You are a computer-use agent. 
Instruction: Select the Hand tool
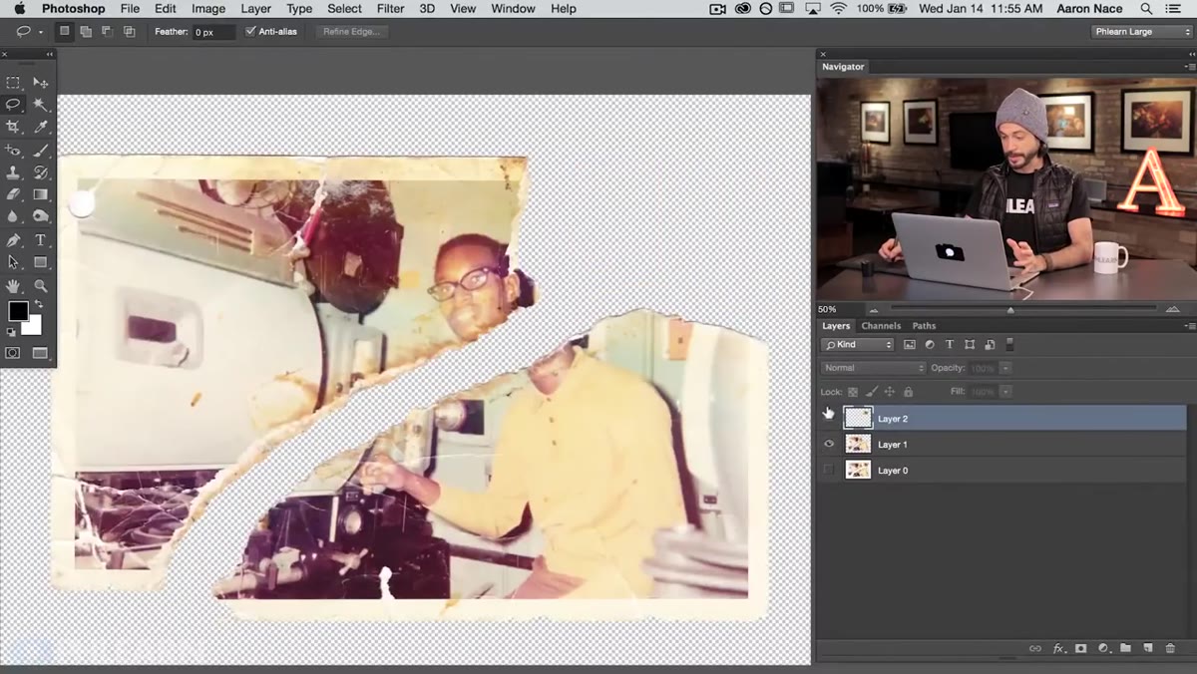(13, 286)
